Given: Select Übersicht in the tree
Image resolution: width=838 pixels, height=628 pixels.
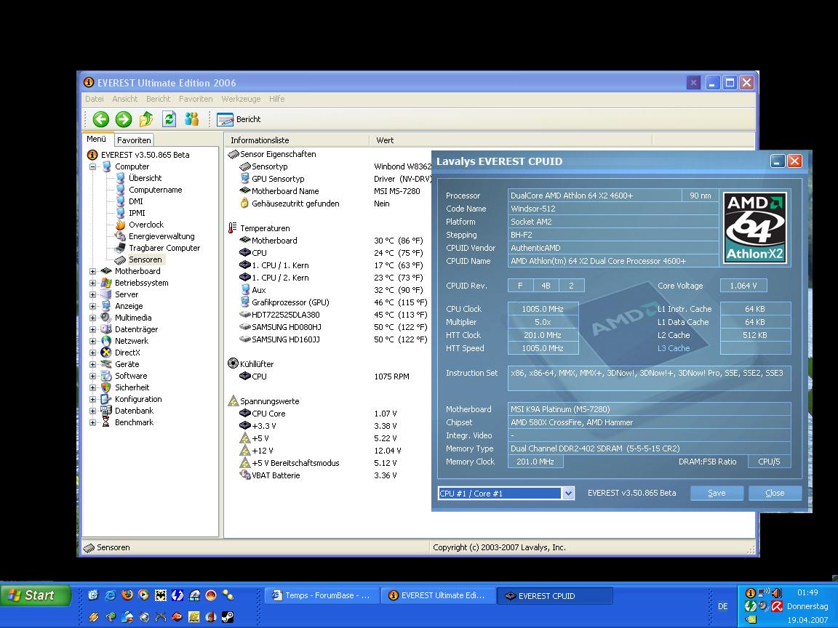Looking at the screenshot, I should click(145, 178).
